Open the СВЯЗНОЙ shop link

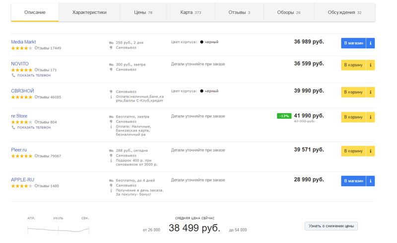tap(22, 91)
